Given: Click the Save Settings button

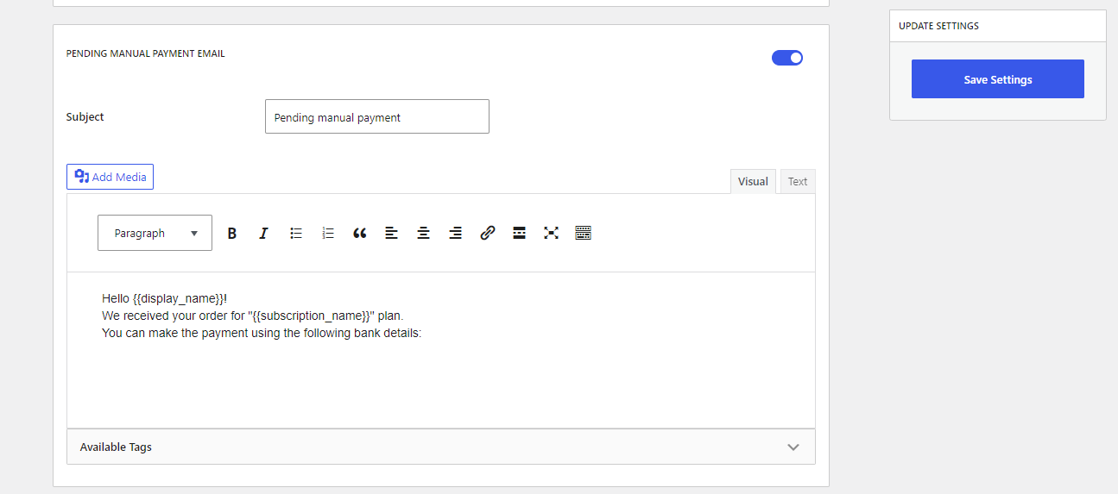Looking at the screenshot, I should [997, 79].
